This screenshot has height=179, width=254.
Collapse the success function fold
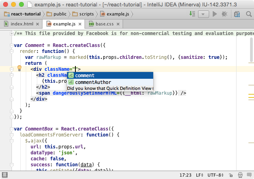point(12,165)
